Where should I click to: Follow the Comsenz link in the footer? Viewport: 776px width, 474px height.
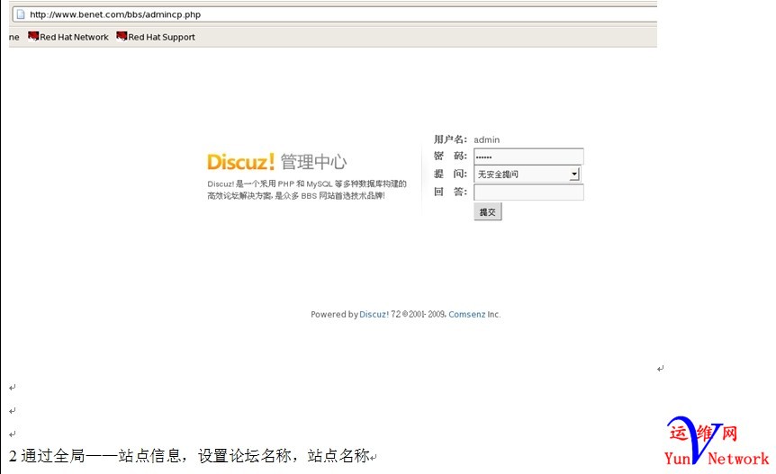466,315
